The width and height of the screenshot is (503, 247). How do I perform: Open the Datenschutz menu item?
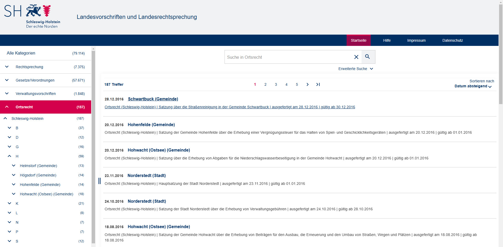pyautogui.click(x=452, y=40)
